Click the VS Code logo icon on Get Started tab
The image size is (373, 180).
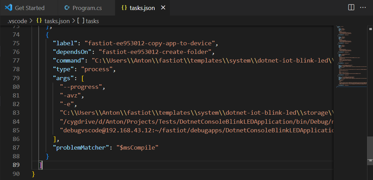click(x=8, y=8)
